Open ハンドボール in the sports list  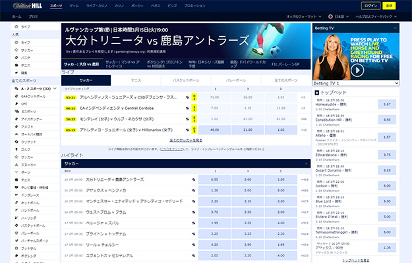[30, 210]
